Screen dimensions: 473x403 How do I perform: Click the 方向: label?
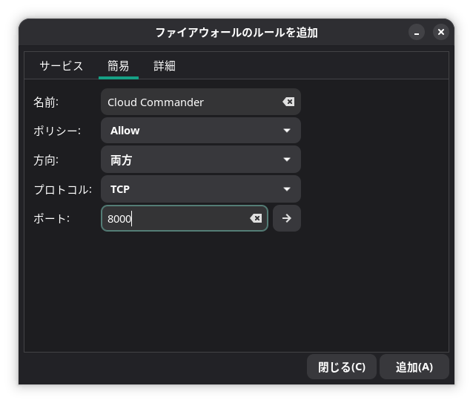(x=46, y=160)
